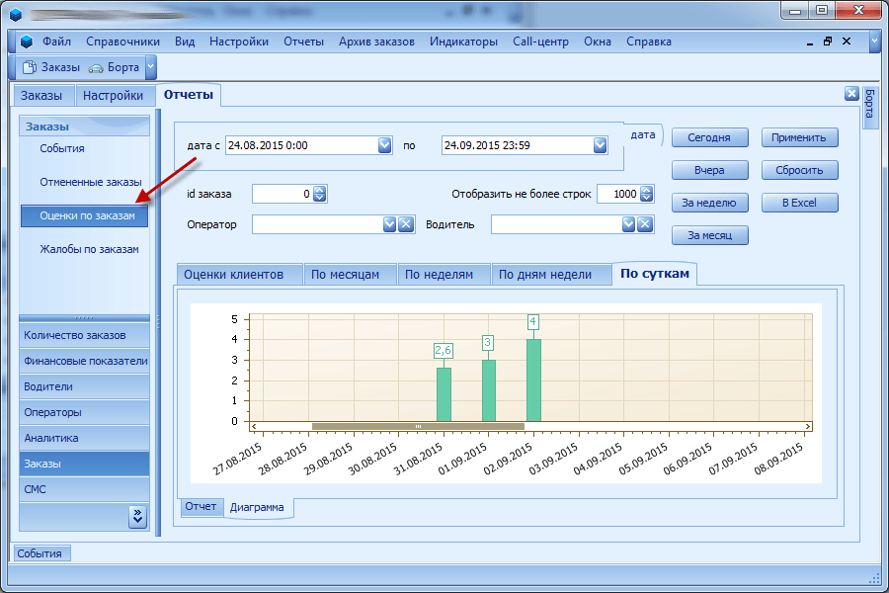Screen dimensions: 889x593
Task: Open Отмененные заказы report
Action: (x=91, y=182)
